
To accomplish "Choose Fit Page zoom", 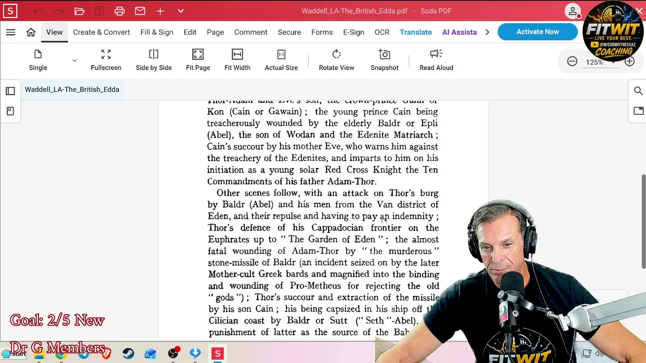I will (x=198, y=60).
